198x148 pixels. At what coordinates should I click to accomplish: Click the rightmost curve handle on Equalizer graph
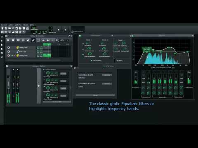[188, 52]
